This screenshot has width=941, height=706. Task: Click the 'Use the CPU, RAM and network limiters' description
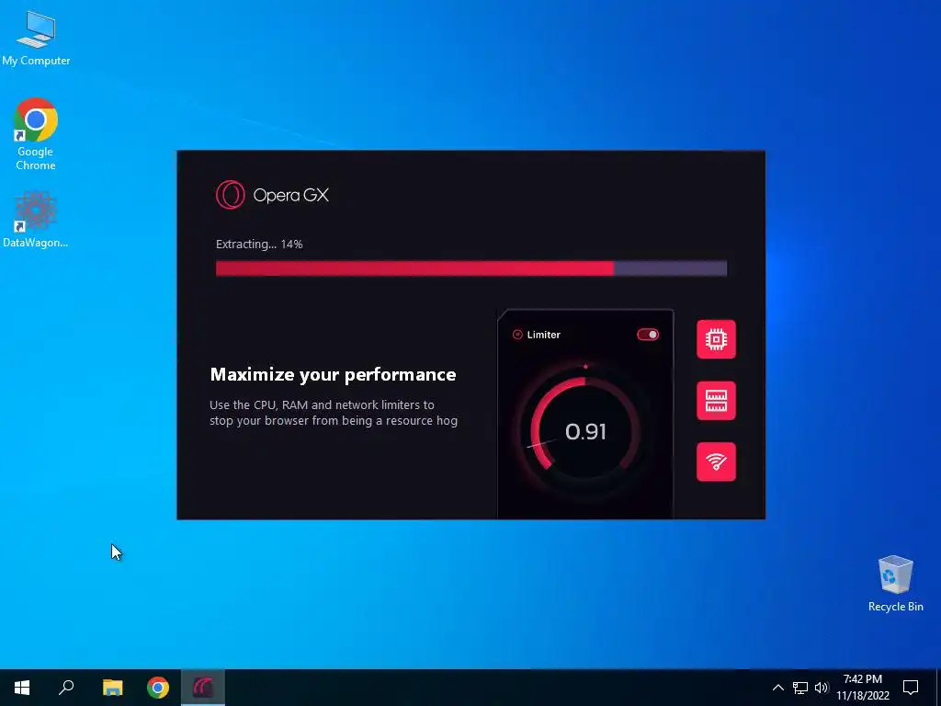pos(334,413)
